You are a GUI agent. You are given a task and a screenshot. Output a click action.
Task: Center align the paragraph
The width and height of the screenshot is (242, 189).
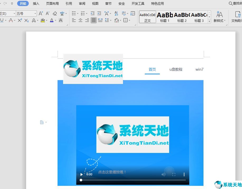tap(80, 20)
